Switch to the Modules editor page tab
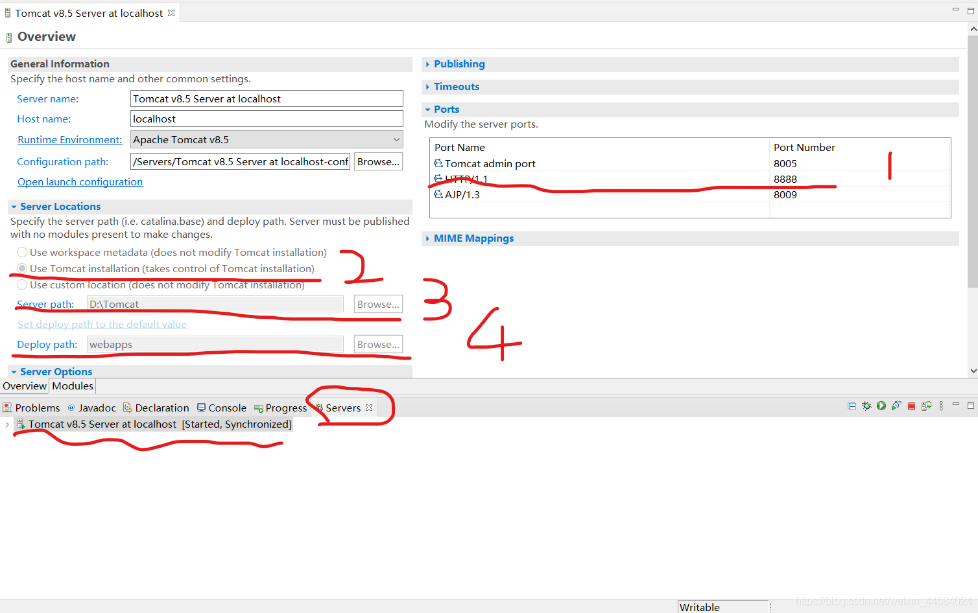The image size is (978, 613). point(73,386)
